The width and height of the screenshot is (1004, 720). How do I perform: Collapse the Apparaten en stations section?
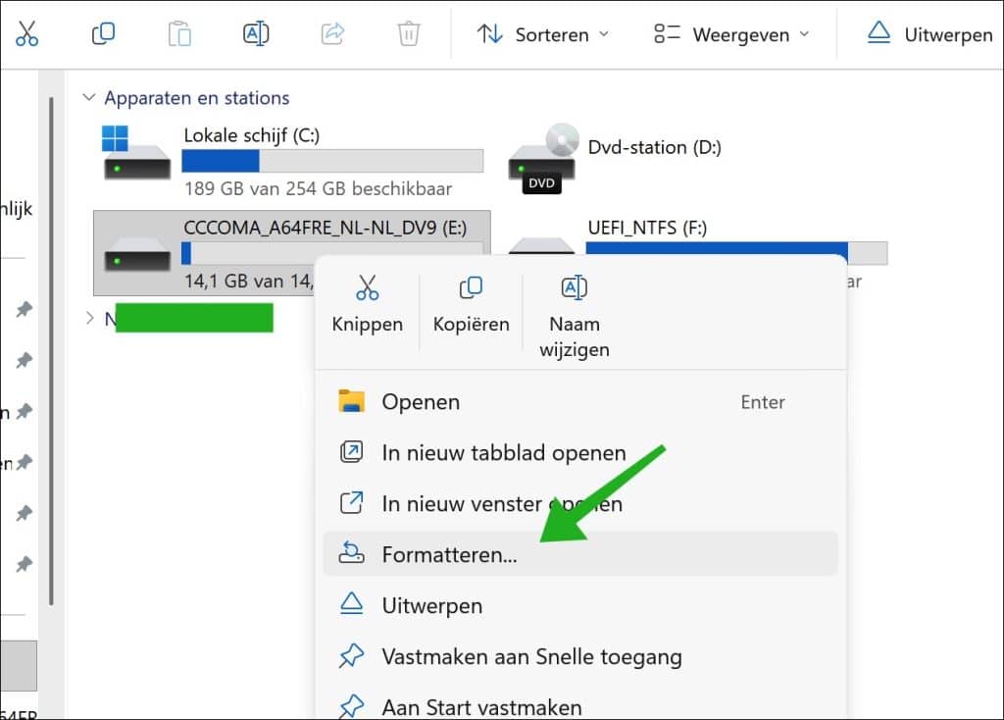point(88,98)
